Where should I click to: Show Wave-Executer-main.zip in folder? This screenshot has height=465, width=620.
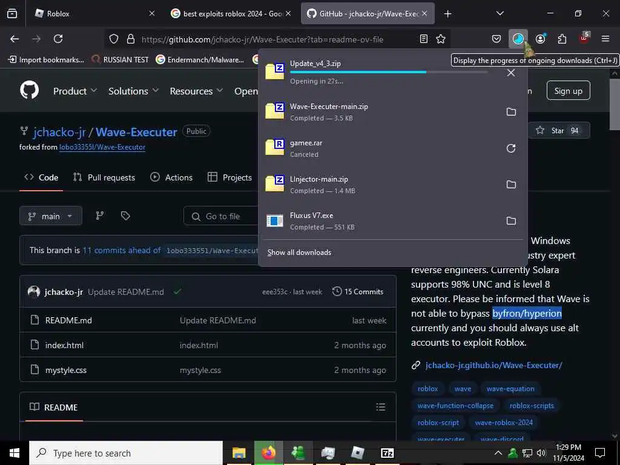click(511, 112)
